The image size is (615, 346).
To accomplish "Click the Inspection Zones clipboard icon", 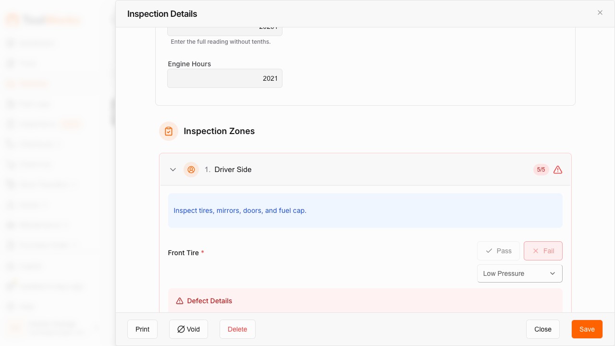I will point(168,131).
